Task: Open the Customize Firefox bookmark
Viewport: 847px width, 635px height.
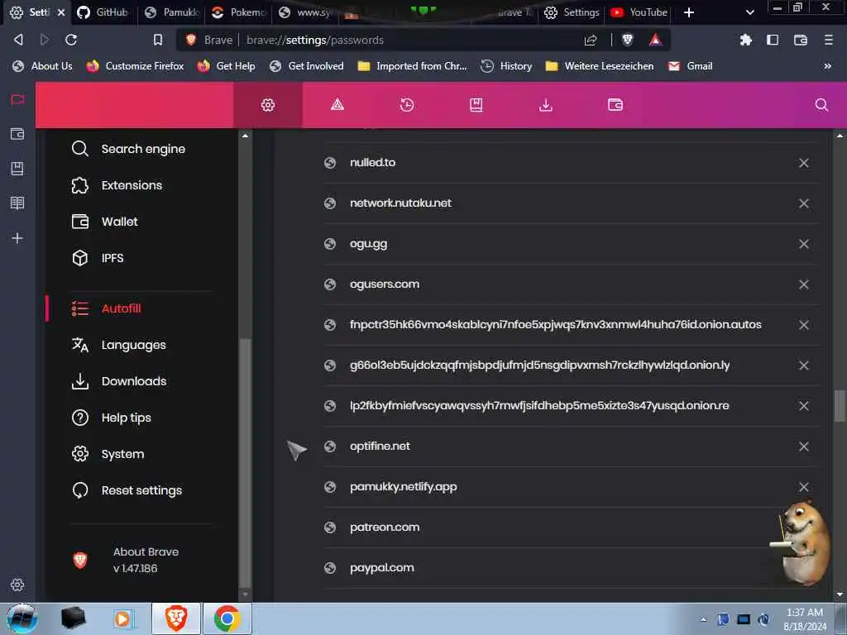Action: 136,66
